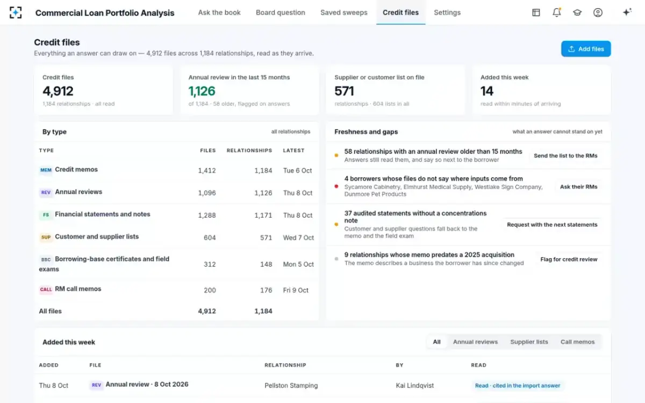Filter Added this week by Supplier lists
This screenshot has height=403, width=645.
coord(529,342)
